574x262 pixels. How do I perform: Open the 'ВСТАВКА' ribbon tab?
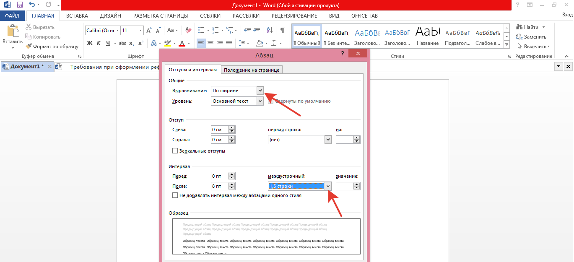pyautogui.click(x=77, y=16)
